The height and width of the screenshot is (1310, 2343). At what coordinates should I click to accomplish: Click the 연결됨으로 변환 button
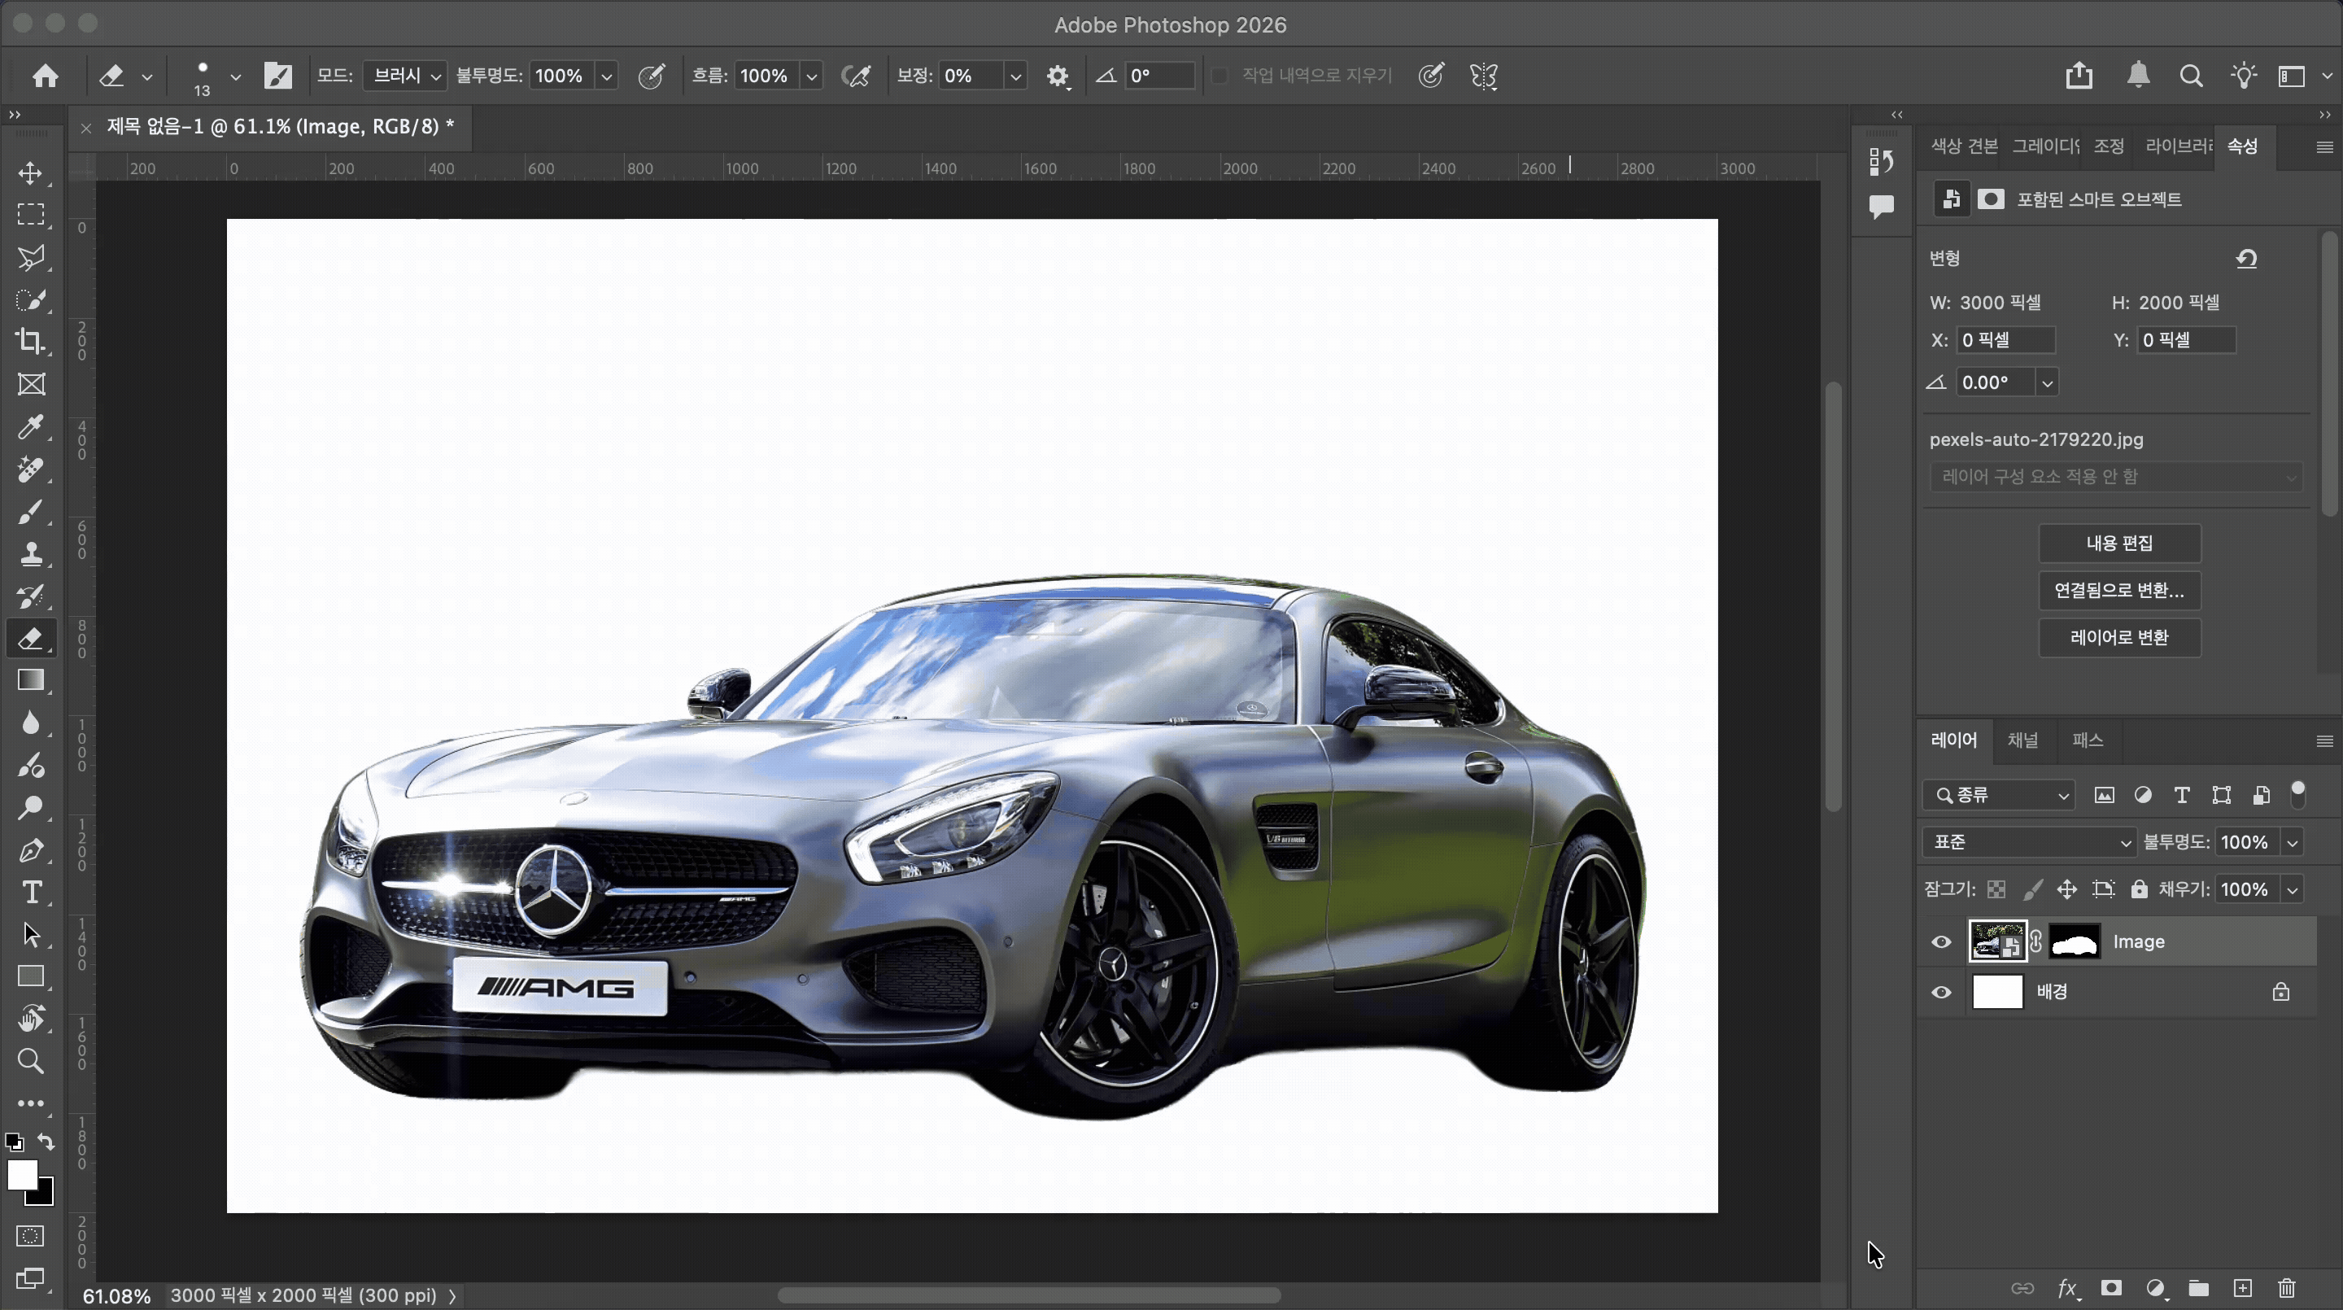click(x=2119, y=591)
